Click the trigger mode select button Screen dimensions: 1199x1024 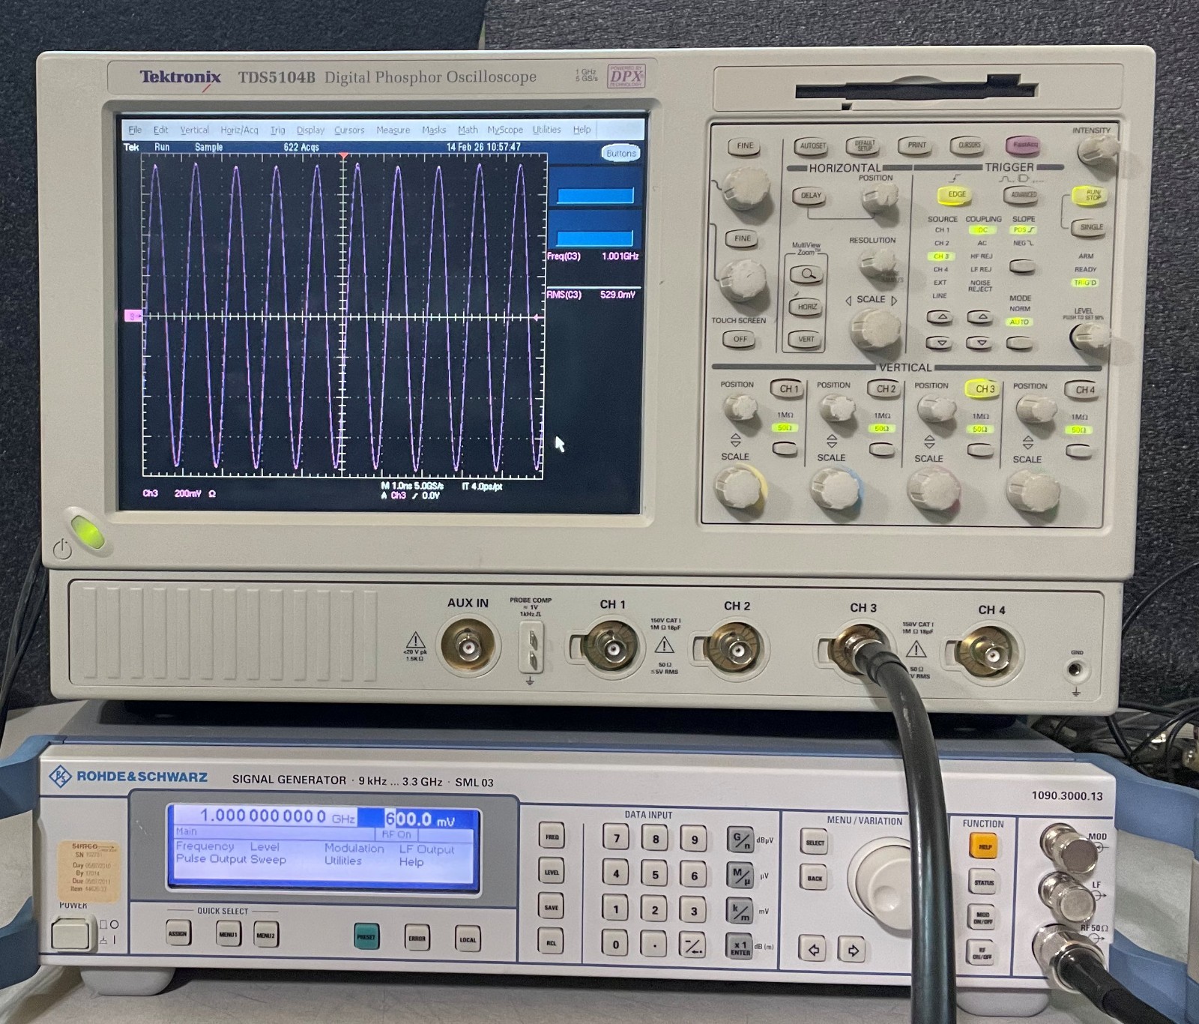[x=1019, y=343]
